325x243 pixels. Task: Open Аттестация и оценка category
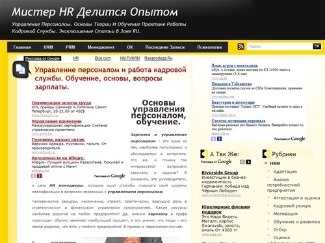[296, 198]
